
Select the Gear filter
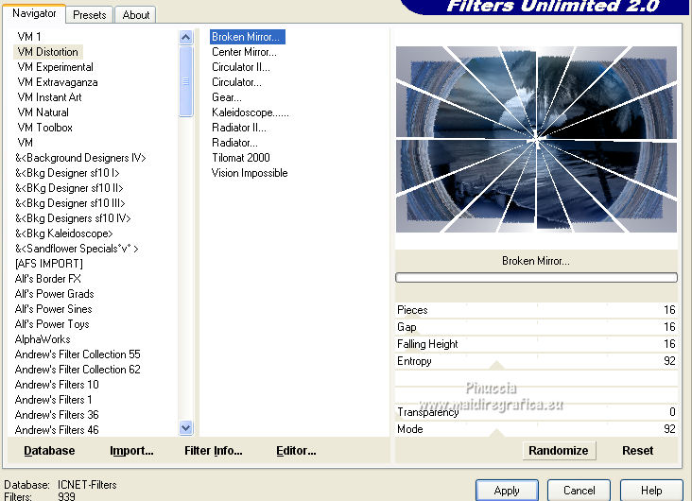(226, 97)
